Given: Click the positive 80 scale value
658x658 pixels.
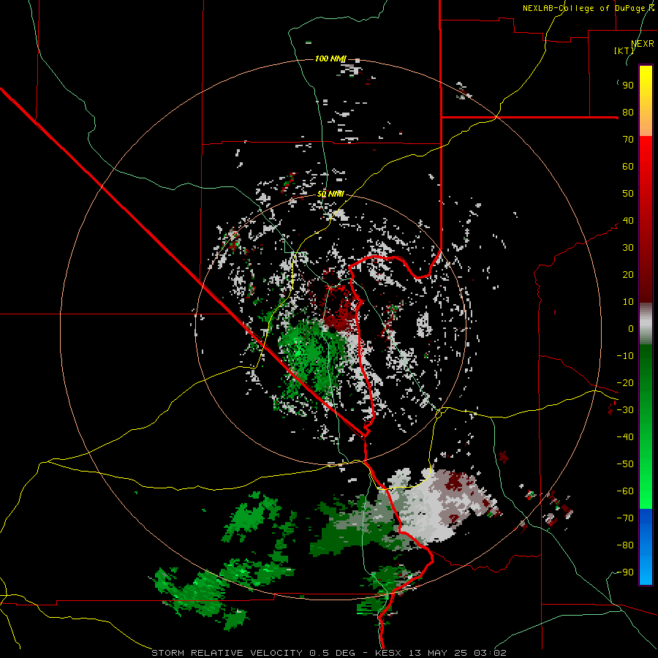Looking at the screenshot, I should (628, 113).
